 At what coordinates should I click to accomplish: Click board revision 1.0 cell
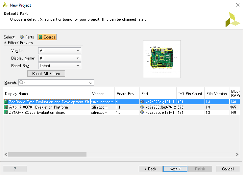pos(127,113)
